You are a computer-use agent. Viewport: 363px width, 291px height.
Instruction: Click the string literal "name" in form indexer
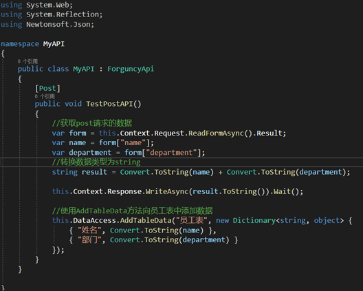coord(133,142)
